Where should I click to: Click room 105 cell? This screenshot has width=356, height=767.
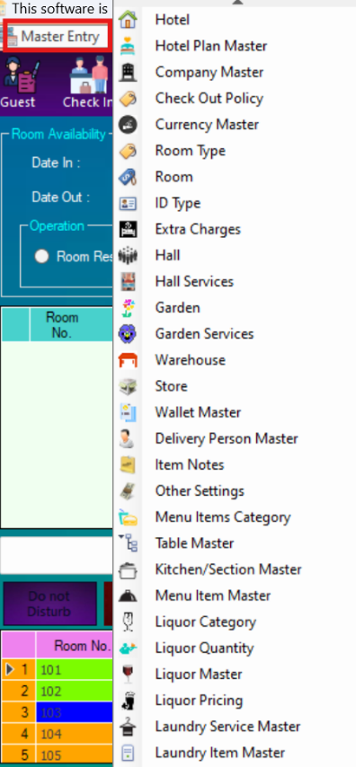click(x=75, y=754)
